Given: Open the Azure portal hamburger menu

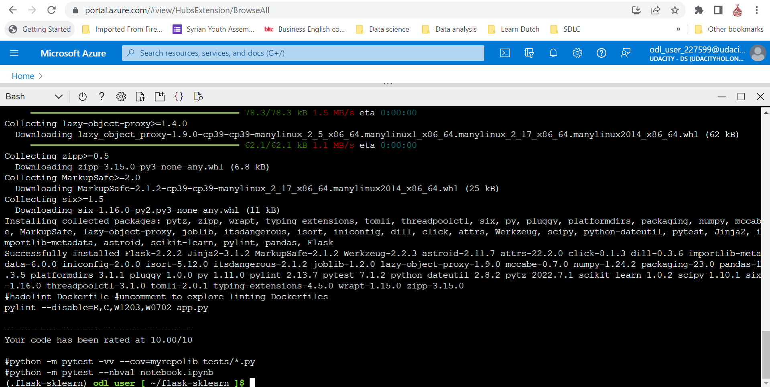Looking at the screenshot, I should 14,53.
